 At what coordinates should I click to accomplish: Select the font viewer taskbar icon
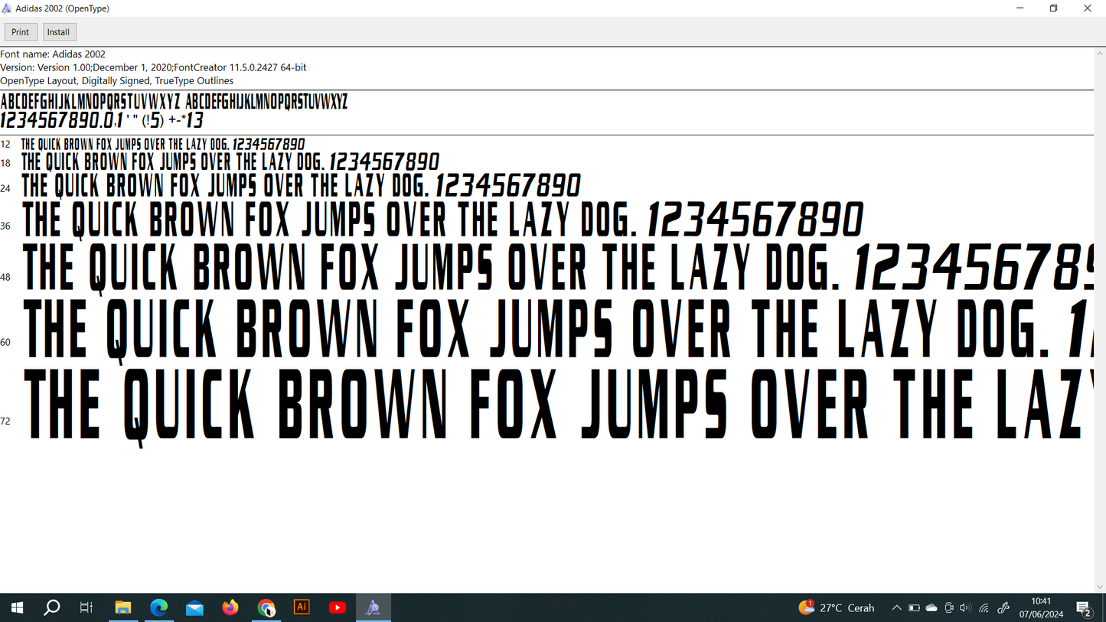click(x=373, y=607)
